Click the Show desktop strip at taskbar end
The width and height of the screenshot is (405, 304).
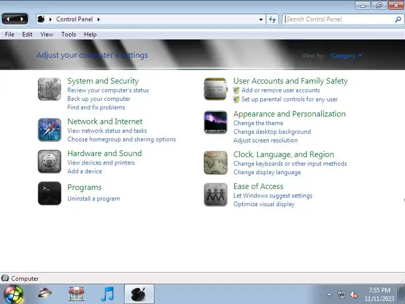401,294
